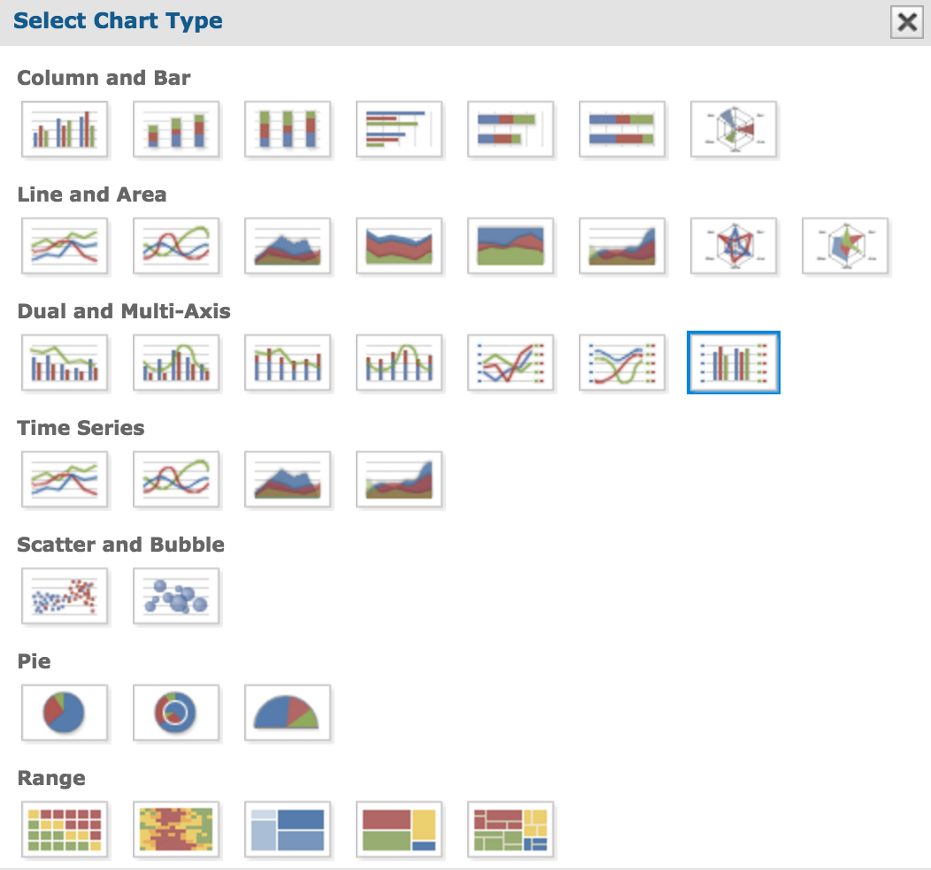
Task: Pick the semi-circle pie chart
Action: point(288,713)
